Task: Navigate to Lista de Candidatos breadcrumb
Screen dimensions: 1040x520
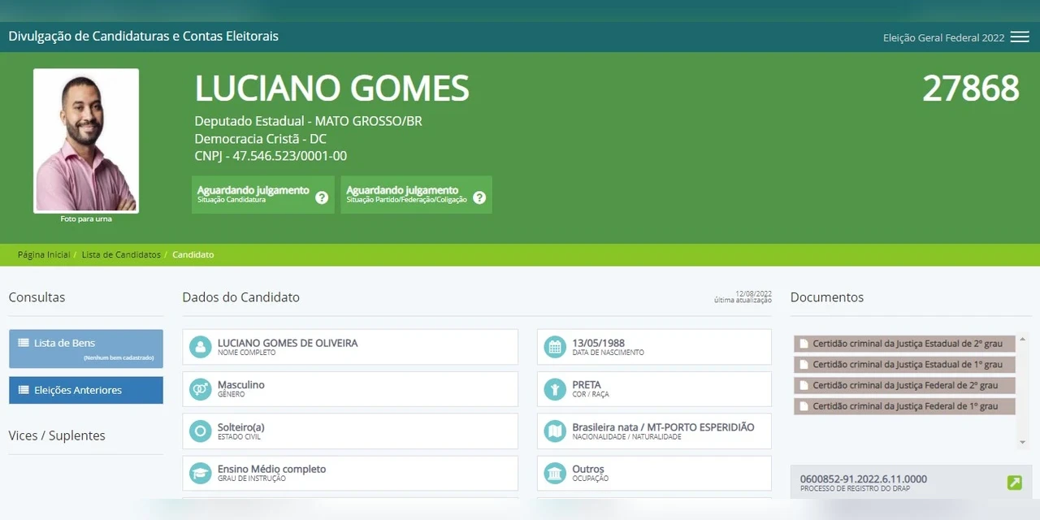Action: point(121,254)
